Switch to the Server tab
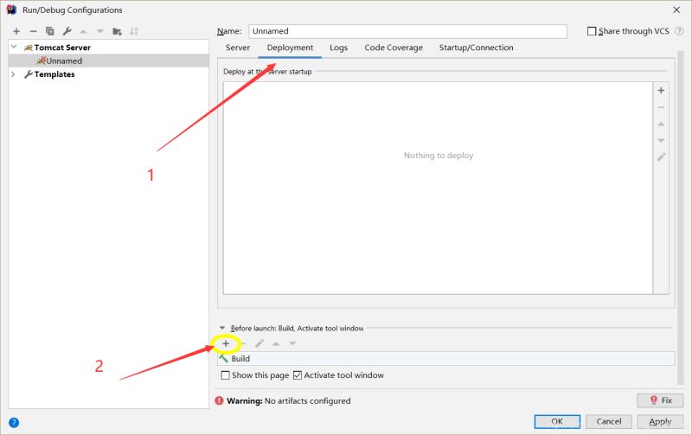Screen dimensions: 692x435 pyautogui.click(x=238, y=48)
